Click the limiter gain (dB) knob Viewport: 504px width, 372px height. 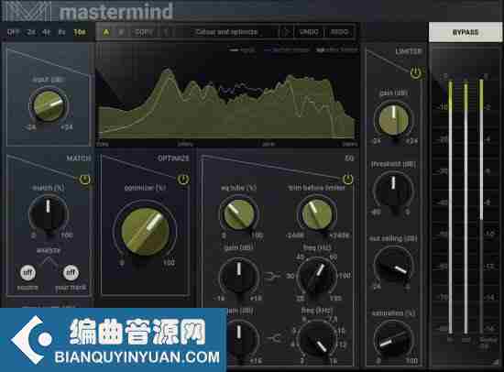pos(393,120)
